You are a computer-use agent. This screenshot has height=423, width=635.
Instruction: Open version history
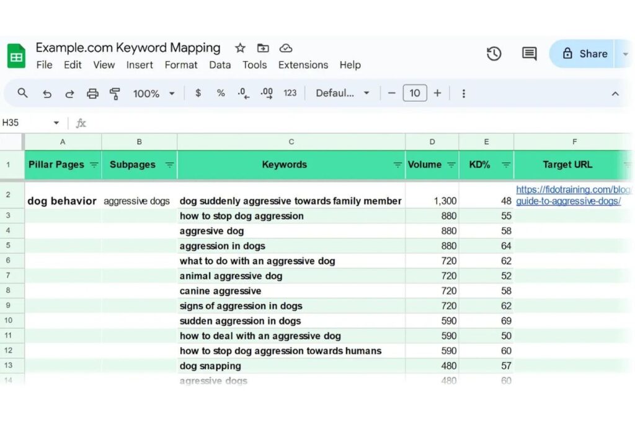(494, 54)
